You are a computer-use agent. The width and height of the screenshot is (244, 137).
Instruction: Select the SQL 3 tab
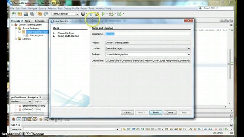coord(14,125)
